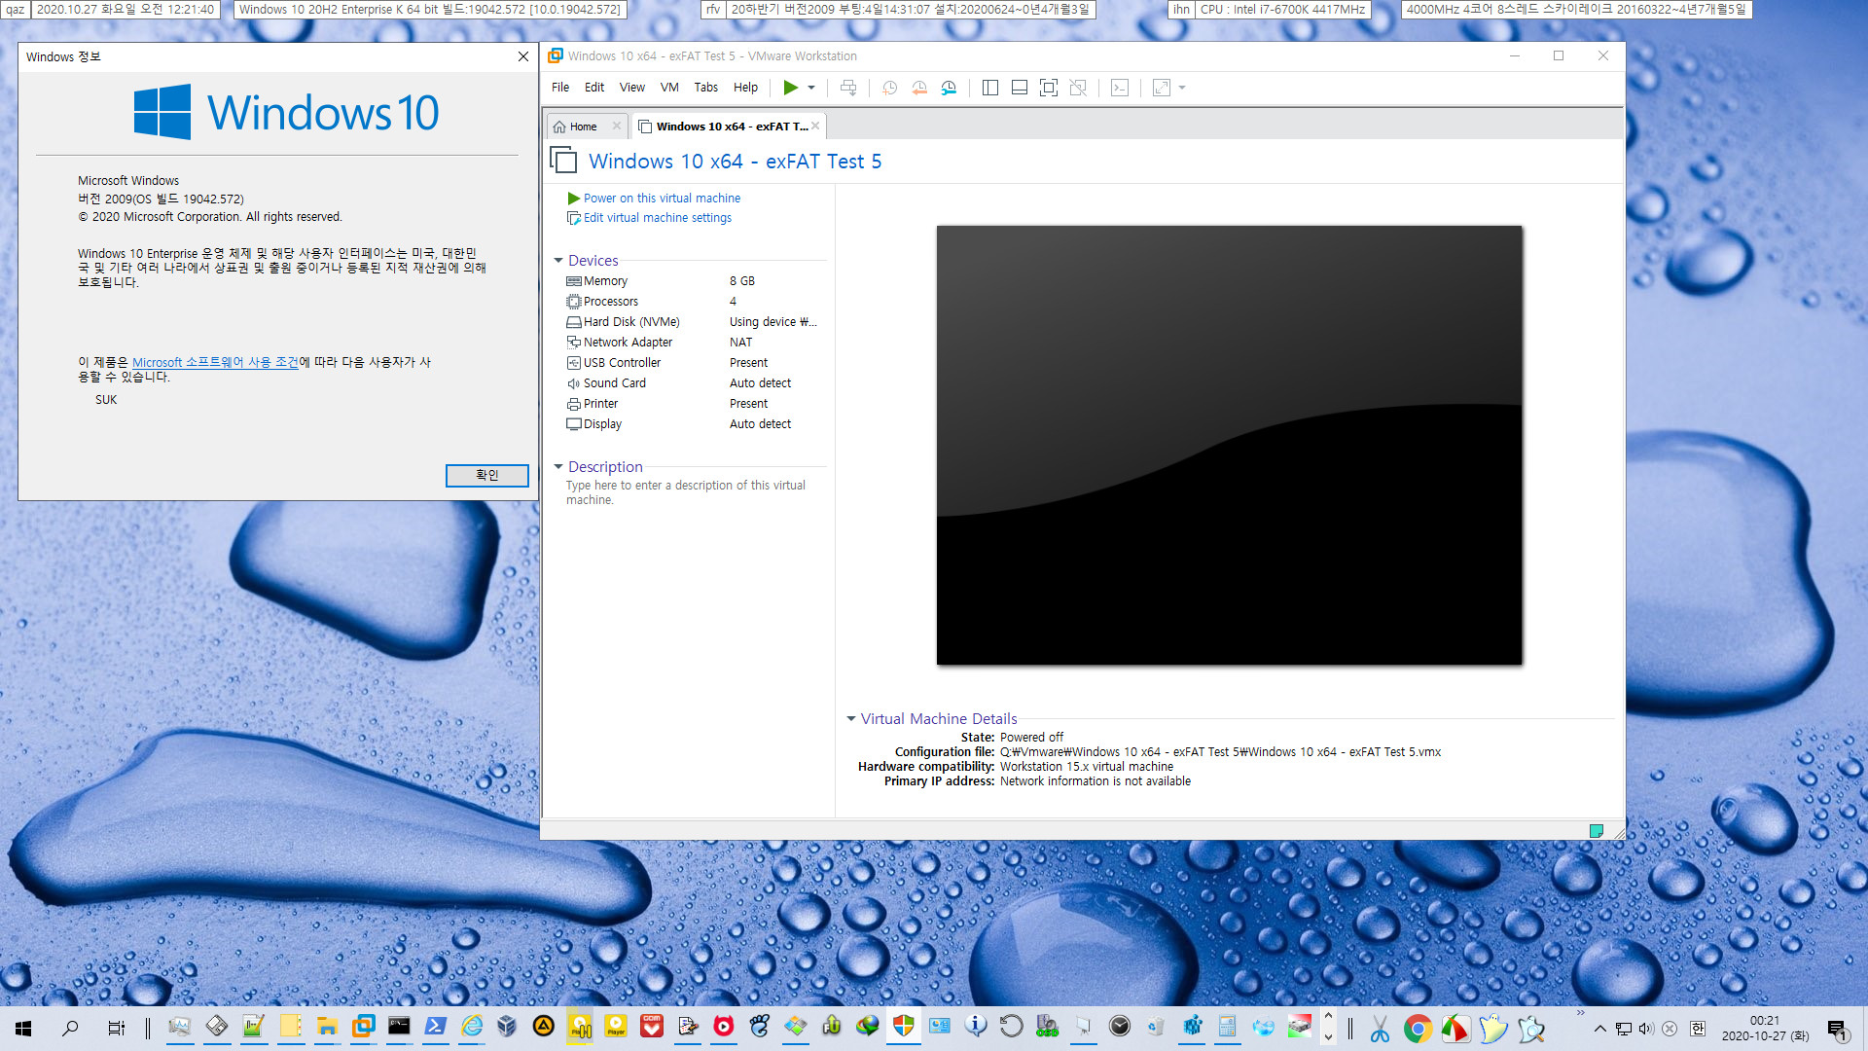Click the stretch guest display icon
The image size is (1868, 1051).
pos(1162,88)
